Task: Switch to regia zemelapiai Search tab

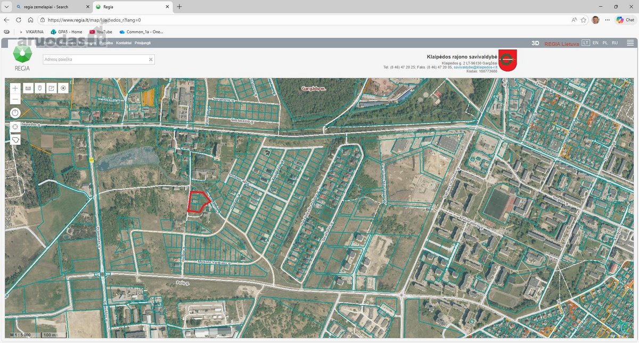Action: (52, 7)
